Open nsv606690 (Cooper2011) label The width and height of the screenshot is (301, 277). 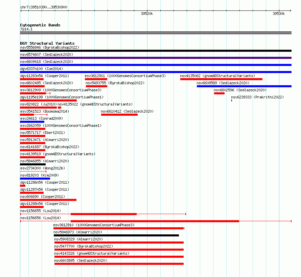(43, 197)
